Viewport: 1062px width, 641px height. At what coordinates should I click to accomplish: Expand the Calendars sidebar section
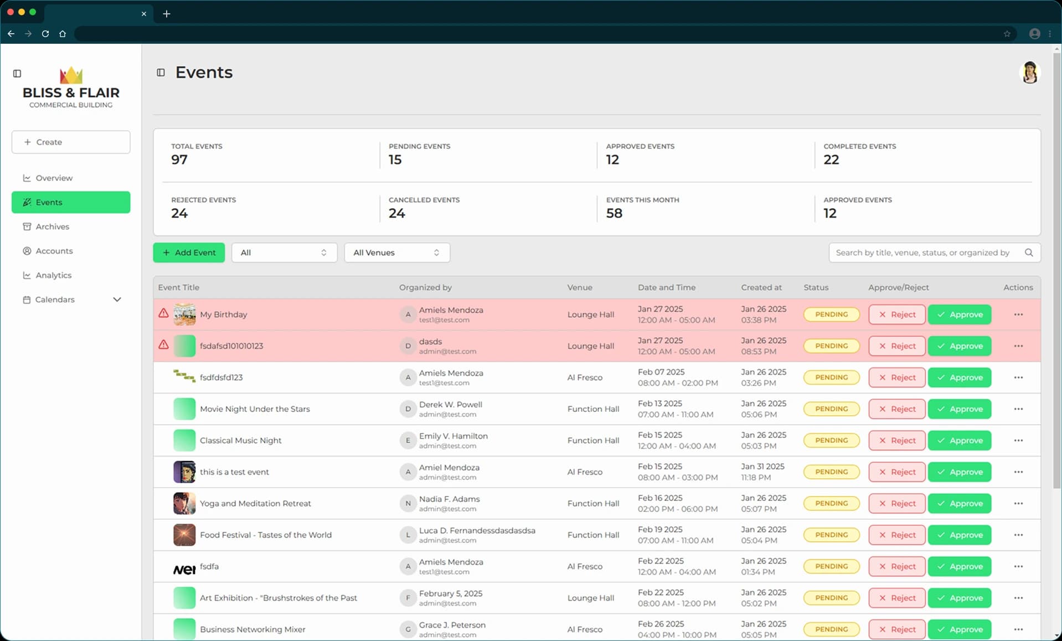(117, 299)
